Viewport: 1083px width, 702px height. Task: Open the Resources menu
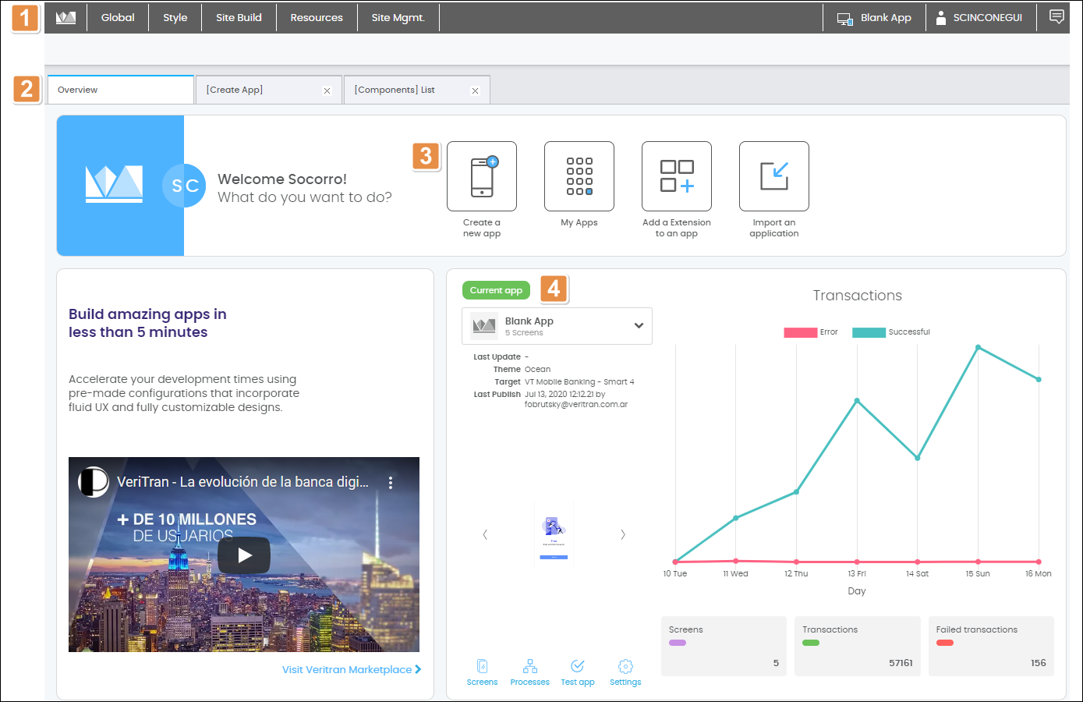[x=317, y=17]
